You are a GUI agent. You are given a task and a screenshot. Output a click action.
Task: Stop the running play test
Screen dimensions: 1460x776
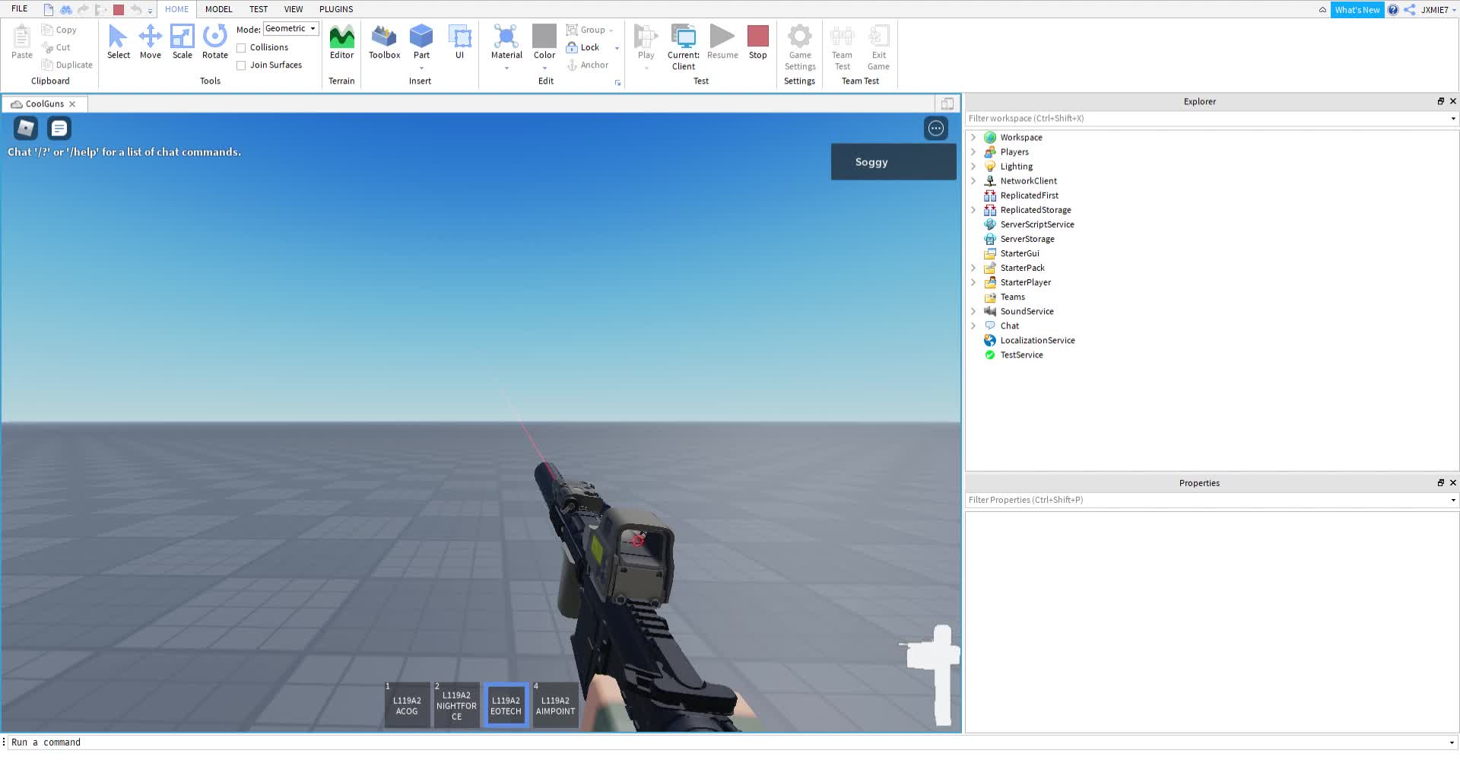757,41
